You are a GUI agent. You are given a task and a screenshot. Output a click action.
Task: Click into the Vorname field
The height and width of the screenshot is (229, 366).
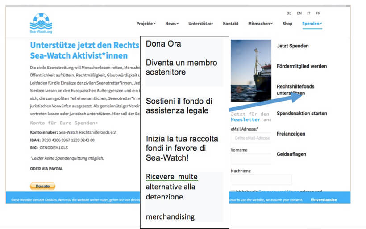tap(251, 159)
